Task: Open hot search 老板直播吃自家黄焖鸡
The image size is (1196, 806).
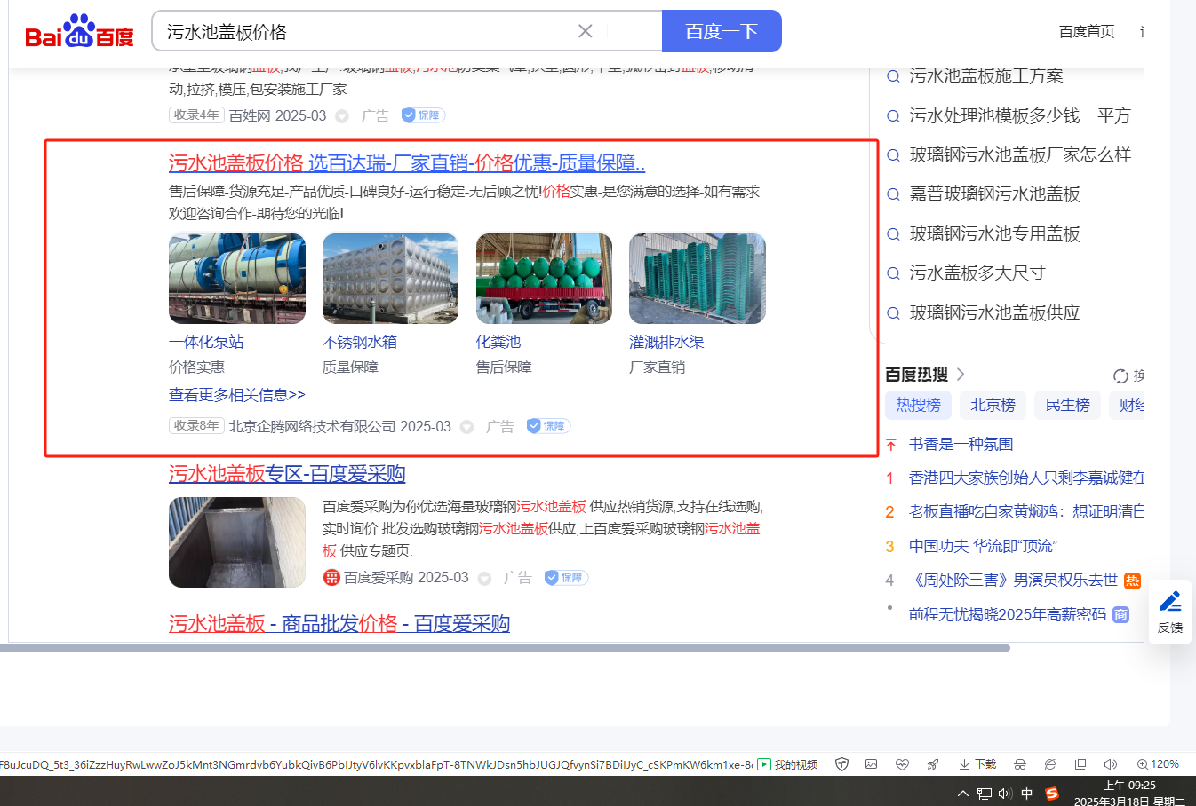Action: coord(1026,512)
